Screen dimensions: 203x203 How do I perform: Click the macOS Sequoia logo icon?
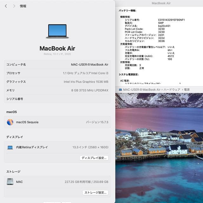click(10, 122)
